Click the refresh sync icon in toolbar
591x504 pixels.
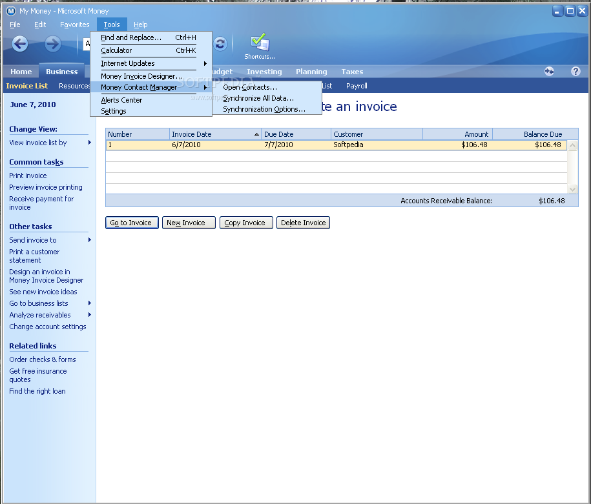click(x=220, y=44)
